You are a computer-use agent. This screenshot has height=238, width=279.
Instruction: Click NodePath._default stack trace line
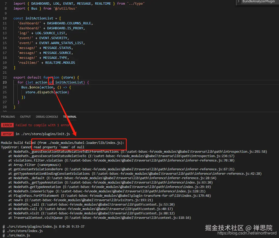(112, 178)
